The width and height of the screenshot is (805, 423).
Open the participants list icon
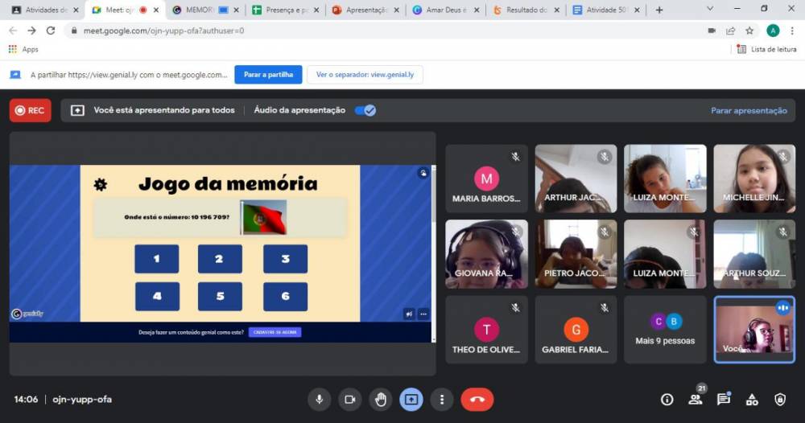pos(695,399)
